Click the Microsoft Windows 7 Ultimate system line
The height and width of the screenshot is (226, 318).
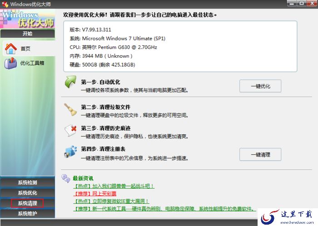(x=117, y=39)
